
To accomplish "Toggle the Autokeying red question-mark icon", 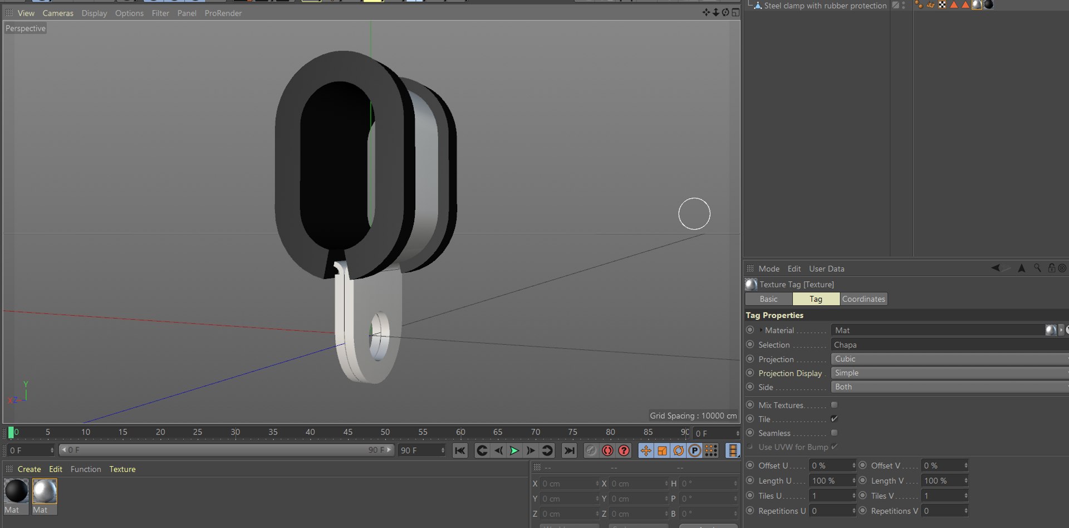I will coord(624,451).
